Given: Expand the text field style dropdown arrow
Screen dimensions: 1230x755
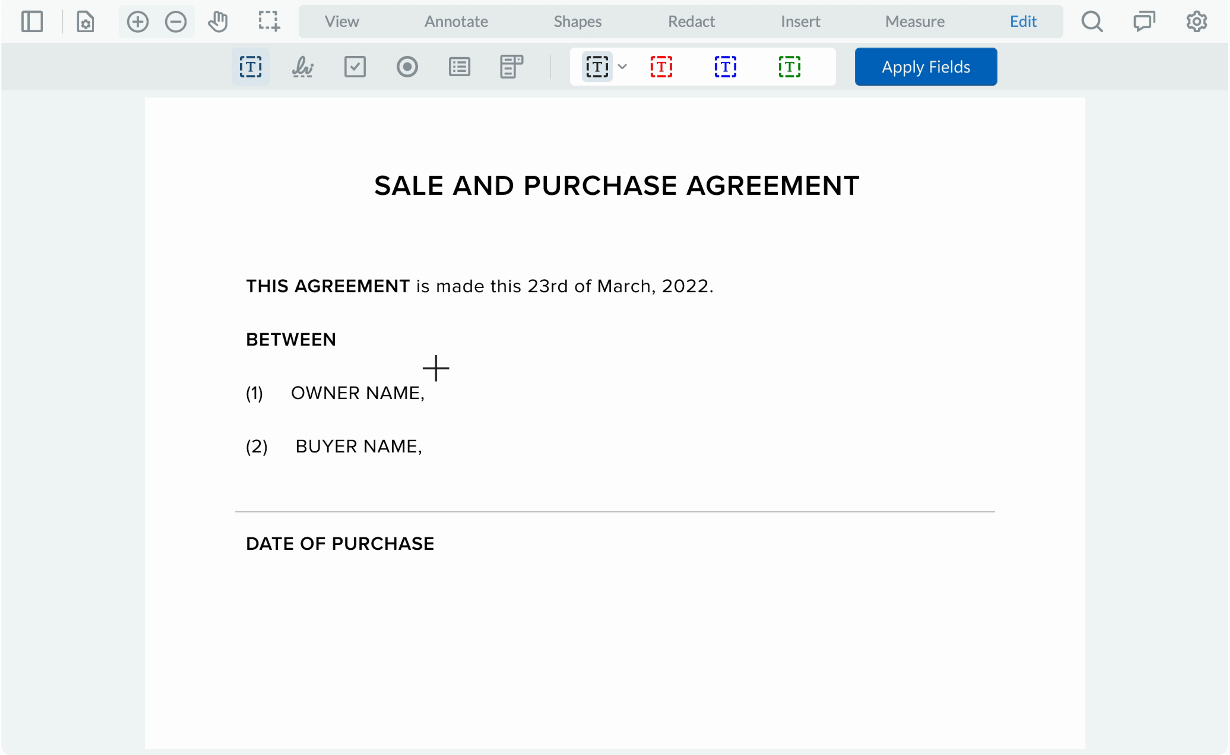Looking at the screenshot, I should (622, 66).
